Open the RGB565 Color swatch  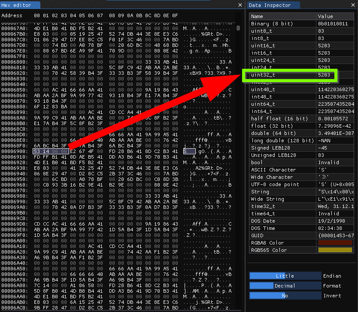pos(335,250)
